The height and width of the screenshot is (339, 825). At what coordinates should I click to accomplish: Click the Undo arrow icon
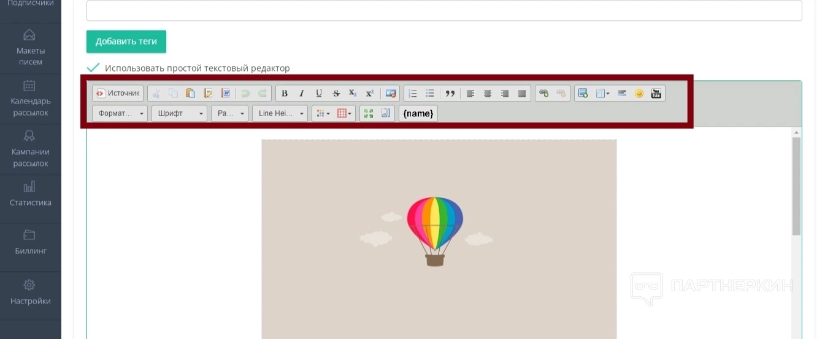point(245,94)
